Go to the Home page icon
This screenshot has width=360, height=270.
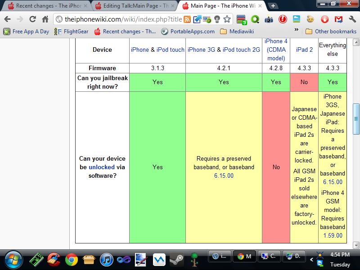coord(45,19)
